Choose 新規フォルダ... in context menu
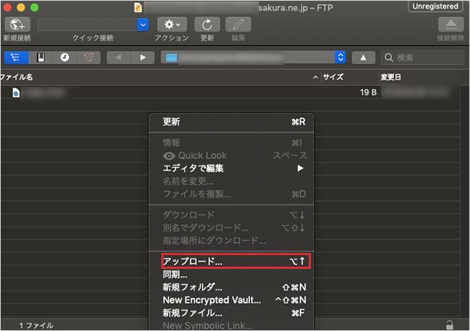 tap(192, 287)
